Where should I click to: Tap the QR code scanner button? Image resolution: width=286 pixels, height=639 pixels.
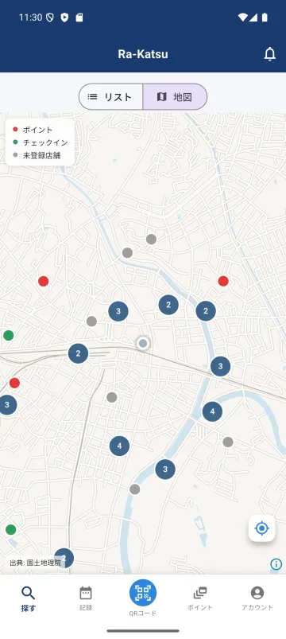[143, 593]
